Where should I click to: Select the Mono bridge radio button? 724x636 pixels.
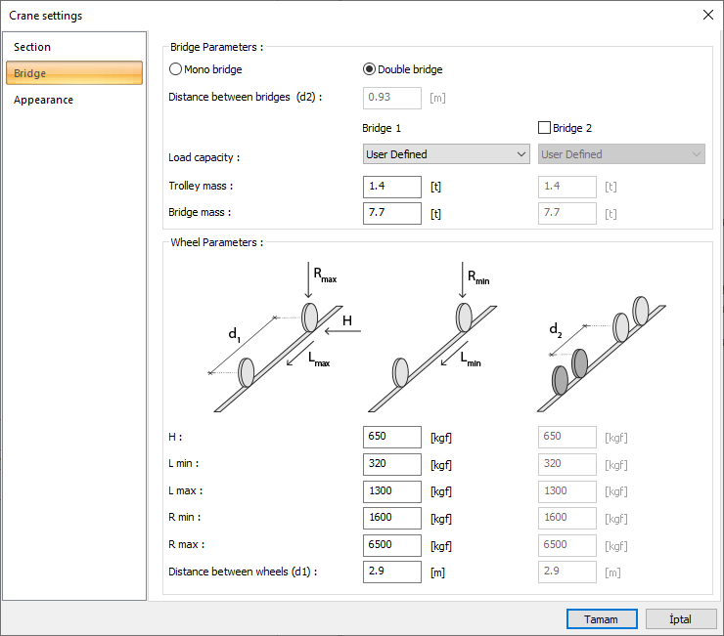point(176,69)
